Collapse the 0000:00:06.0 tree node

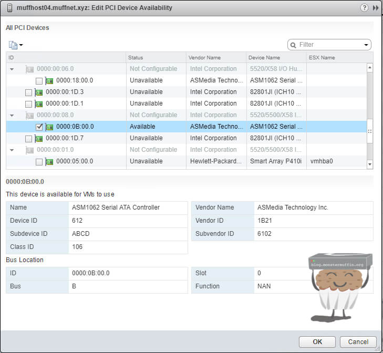point(12,69)
